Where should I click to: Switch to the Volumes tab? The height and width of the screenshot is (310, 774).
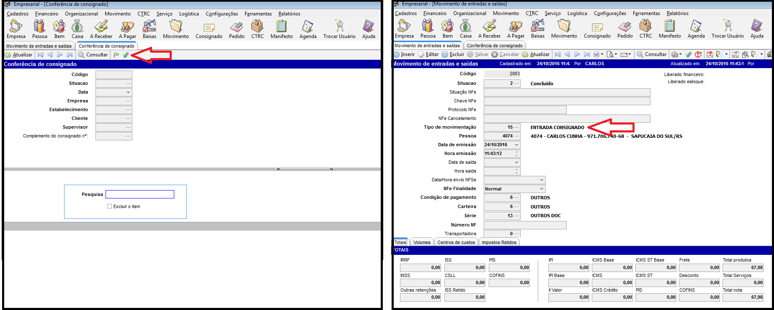click(421, 242)
